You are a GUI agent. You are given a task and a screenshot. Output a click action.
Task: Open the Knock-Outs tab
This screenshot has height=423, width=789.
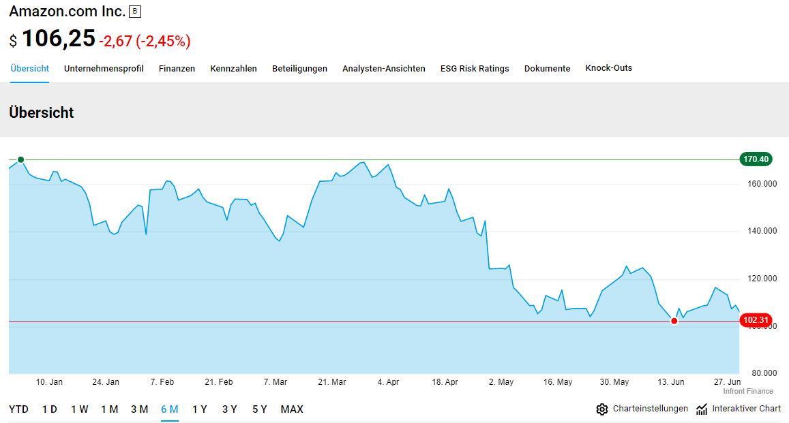608,68
